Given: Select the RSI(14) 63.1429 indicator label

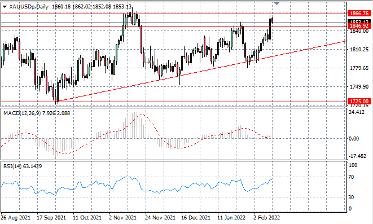Looking at the screenshot, I should [x=23, y=166].
